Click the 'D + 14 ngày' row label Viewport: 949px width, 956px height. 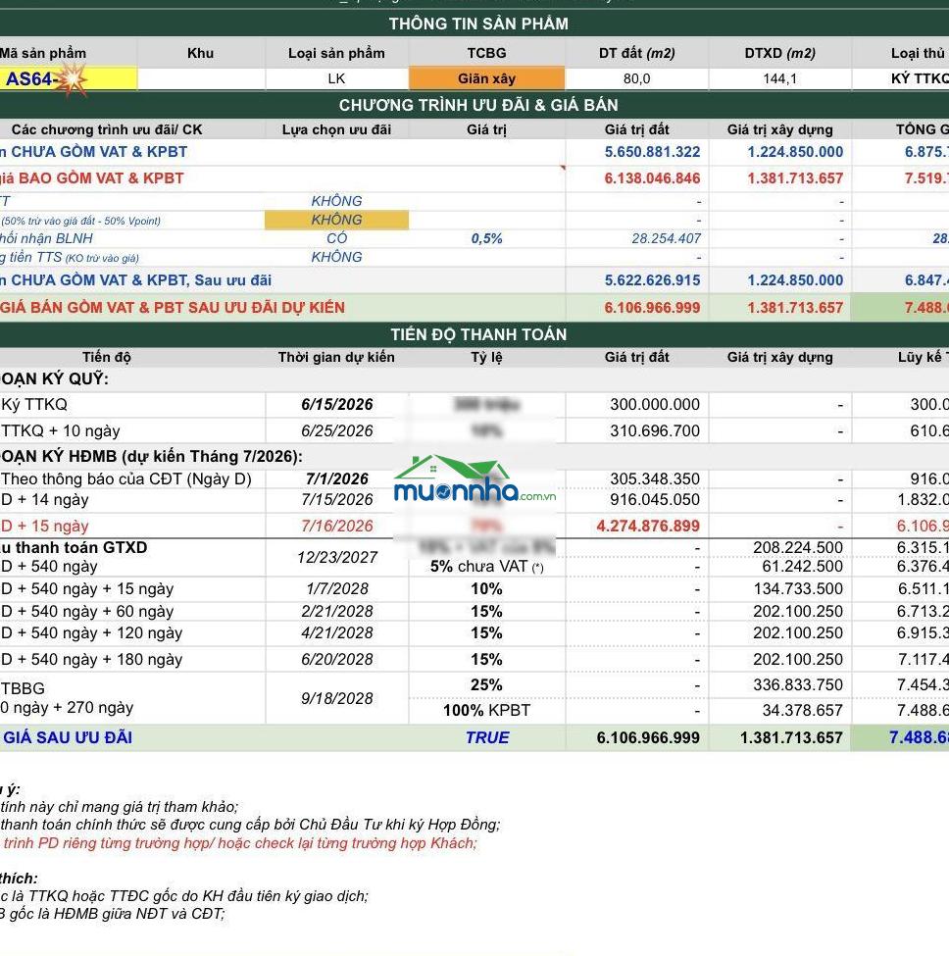[45, 499]
